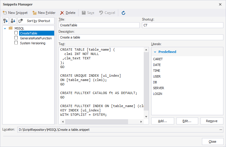Click the text editor's horizontal scrollbar thumb
Viewport: 226px width, 147px height.
coord(96,122)
